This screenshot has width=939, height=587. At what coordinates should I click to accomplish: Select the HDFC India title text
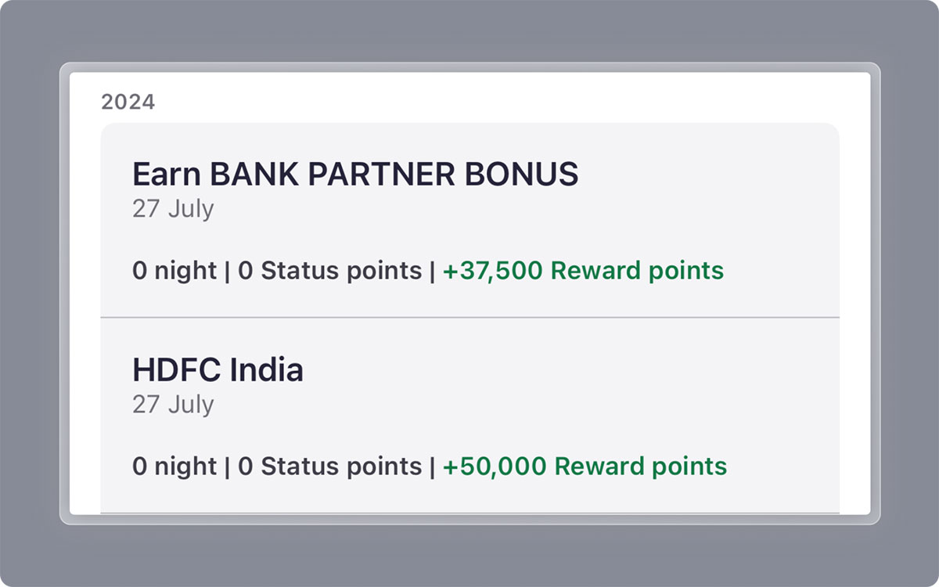click(219, 369)
